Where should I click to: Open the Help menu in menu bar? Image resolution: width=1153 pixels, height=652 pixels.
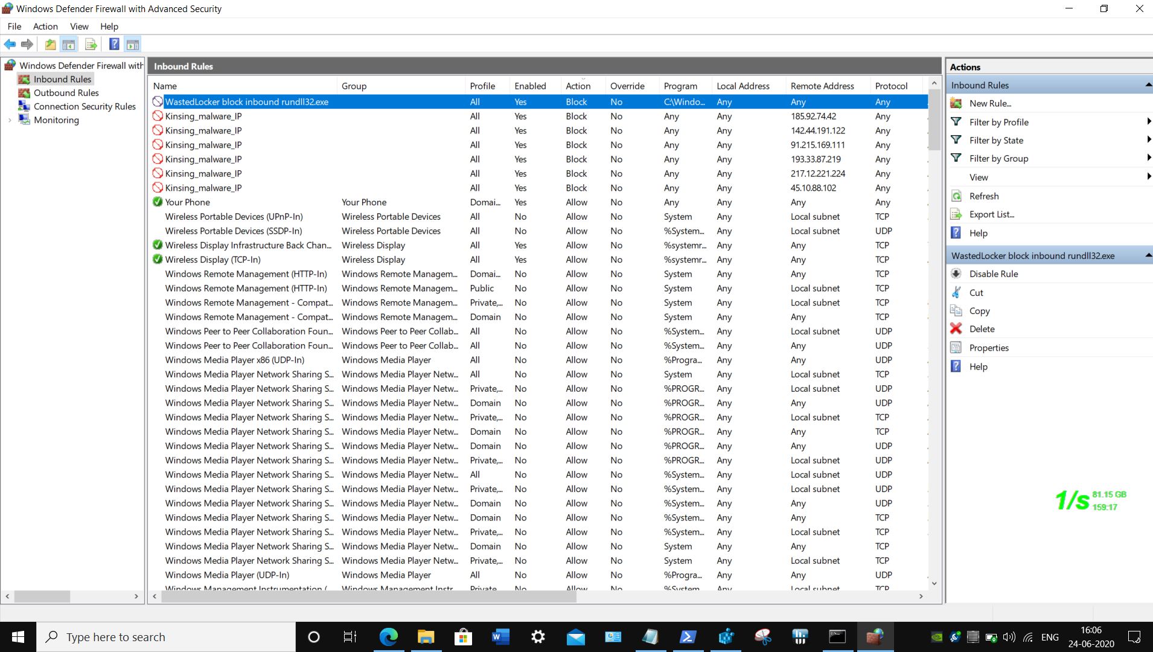point(109,27)
